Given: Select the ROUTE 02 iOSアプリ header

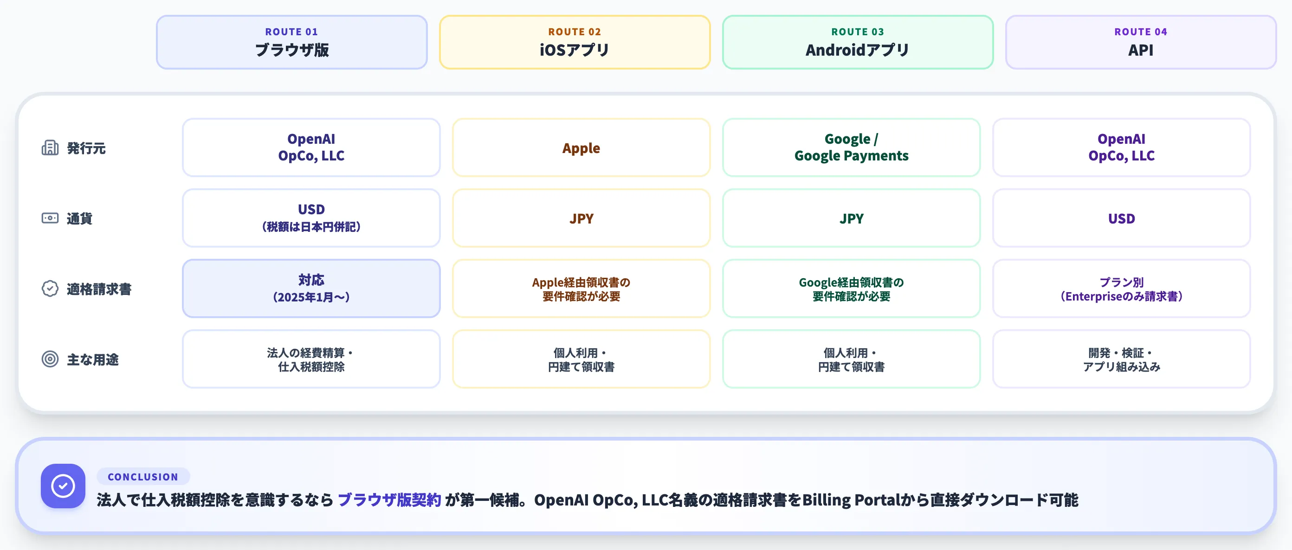Looking at the screenshot, I should pyautogui.click(x=575, y=42).
